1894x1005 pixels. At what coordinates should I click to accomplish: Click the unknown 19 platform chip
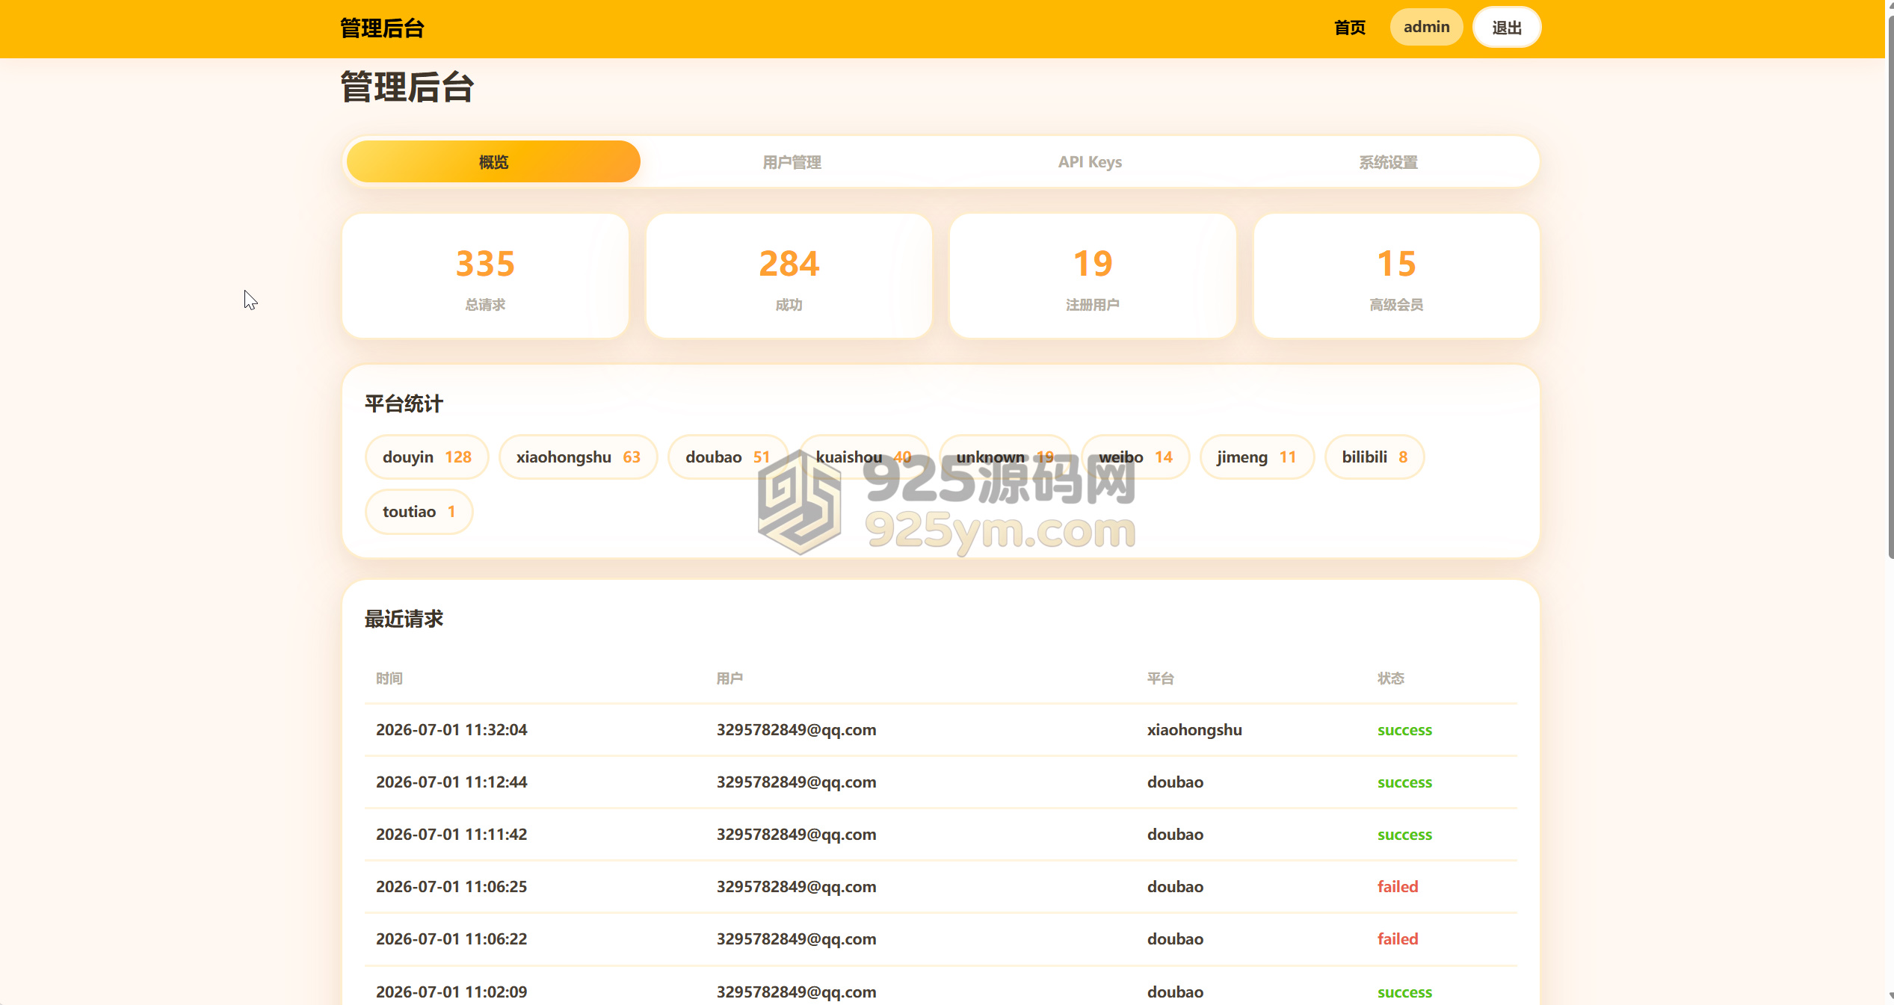click(x=1005, y=457)
